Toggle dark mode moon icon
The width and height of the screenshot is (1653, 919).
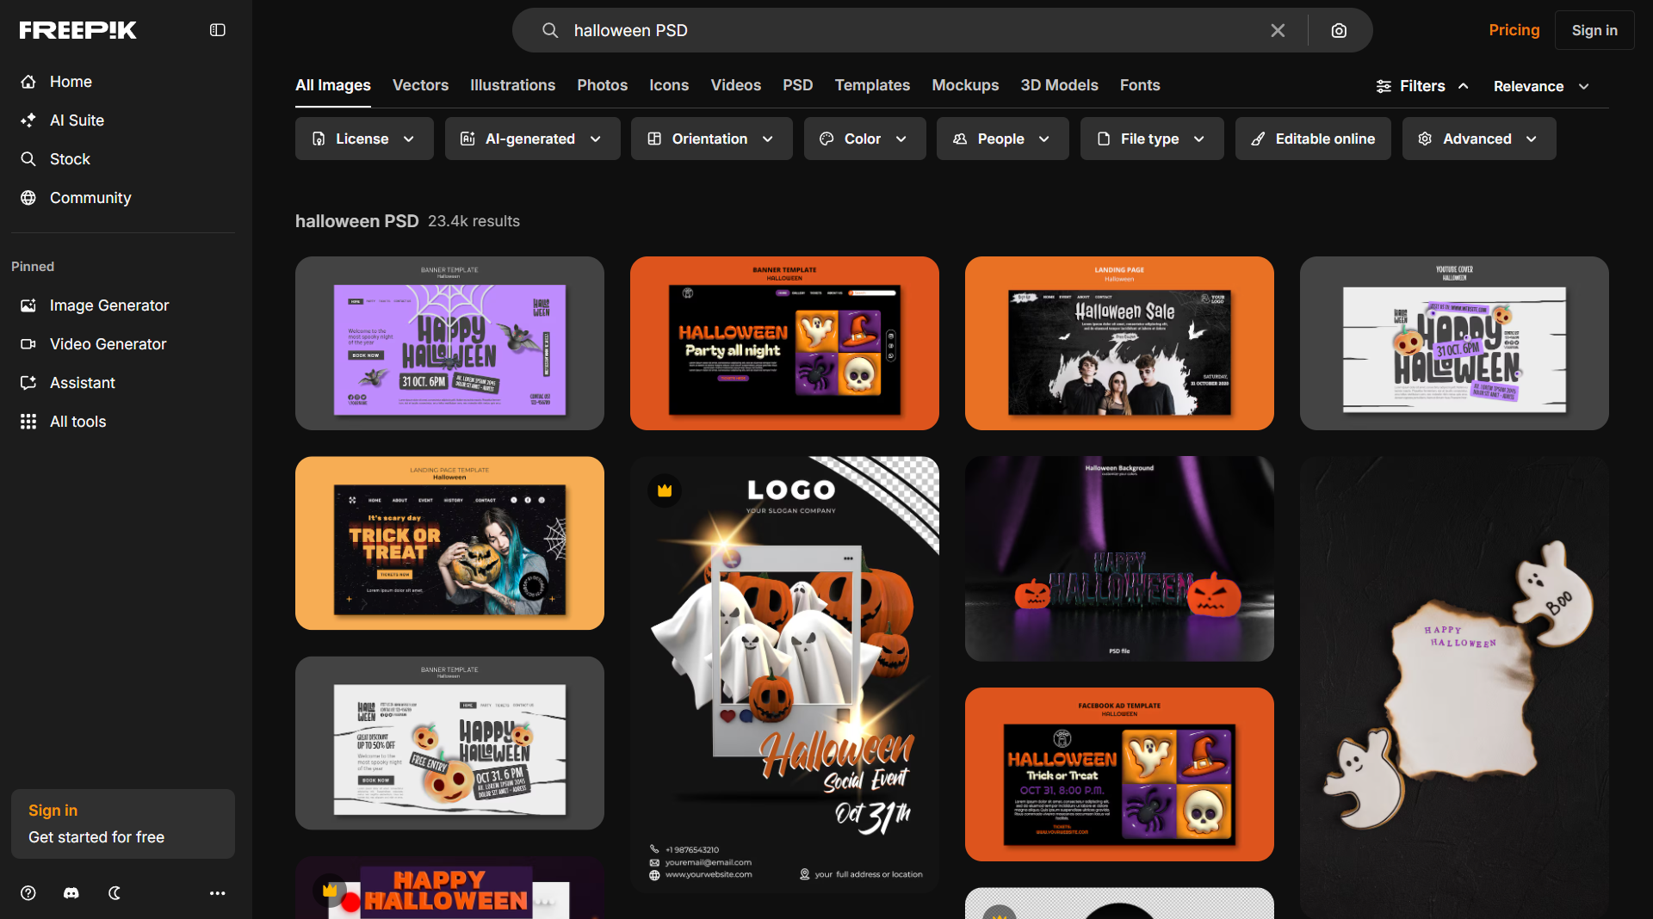(x=115, y=893)
